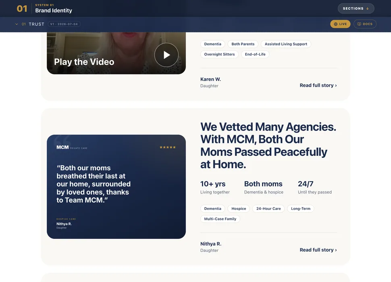Image resolution: width=391 pixels, height=282 pixels.
Task: Select the Both Parents tag
Action: tap(243, 44)
